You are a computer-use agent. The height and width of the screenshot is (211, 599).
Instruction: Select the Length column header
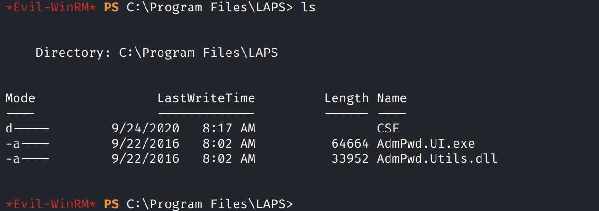coord(346,98)
